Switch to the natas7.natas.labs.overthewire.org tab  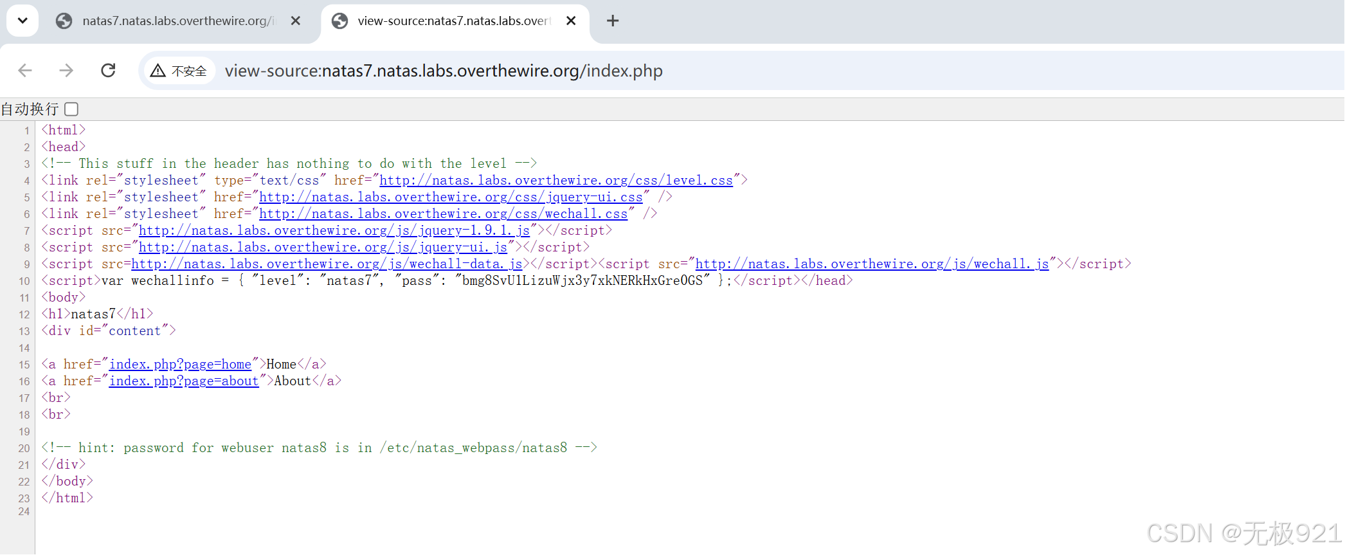point(179,21)
